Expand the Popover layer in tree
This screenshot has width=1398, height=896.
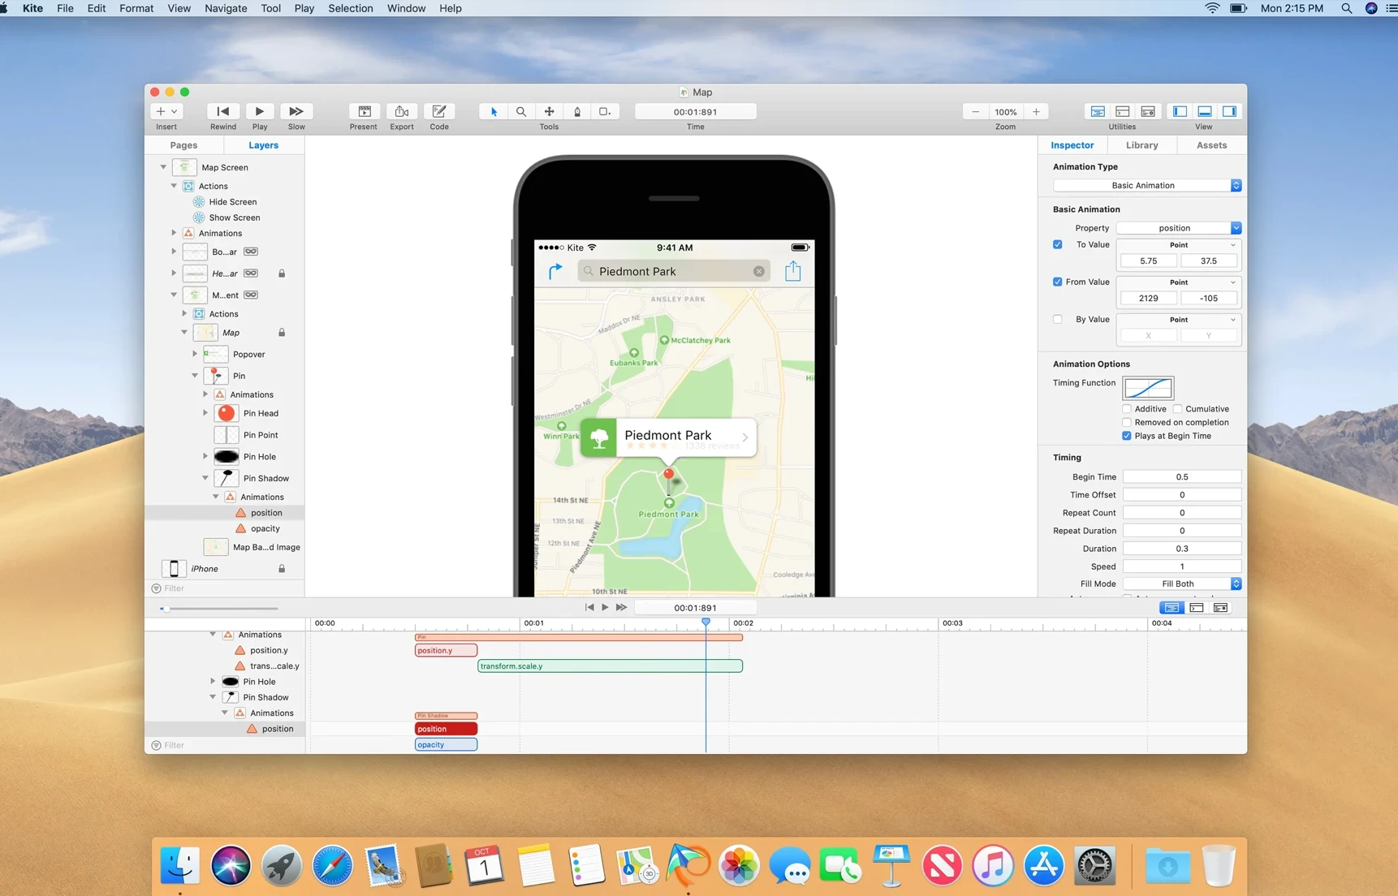[x=195, y=354]
